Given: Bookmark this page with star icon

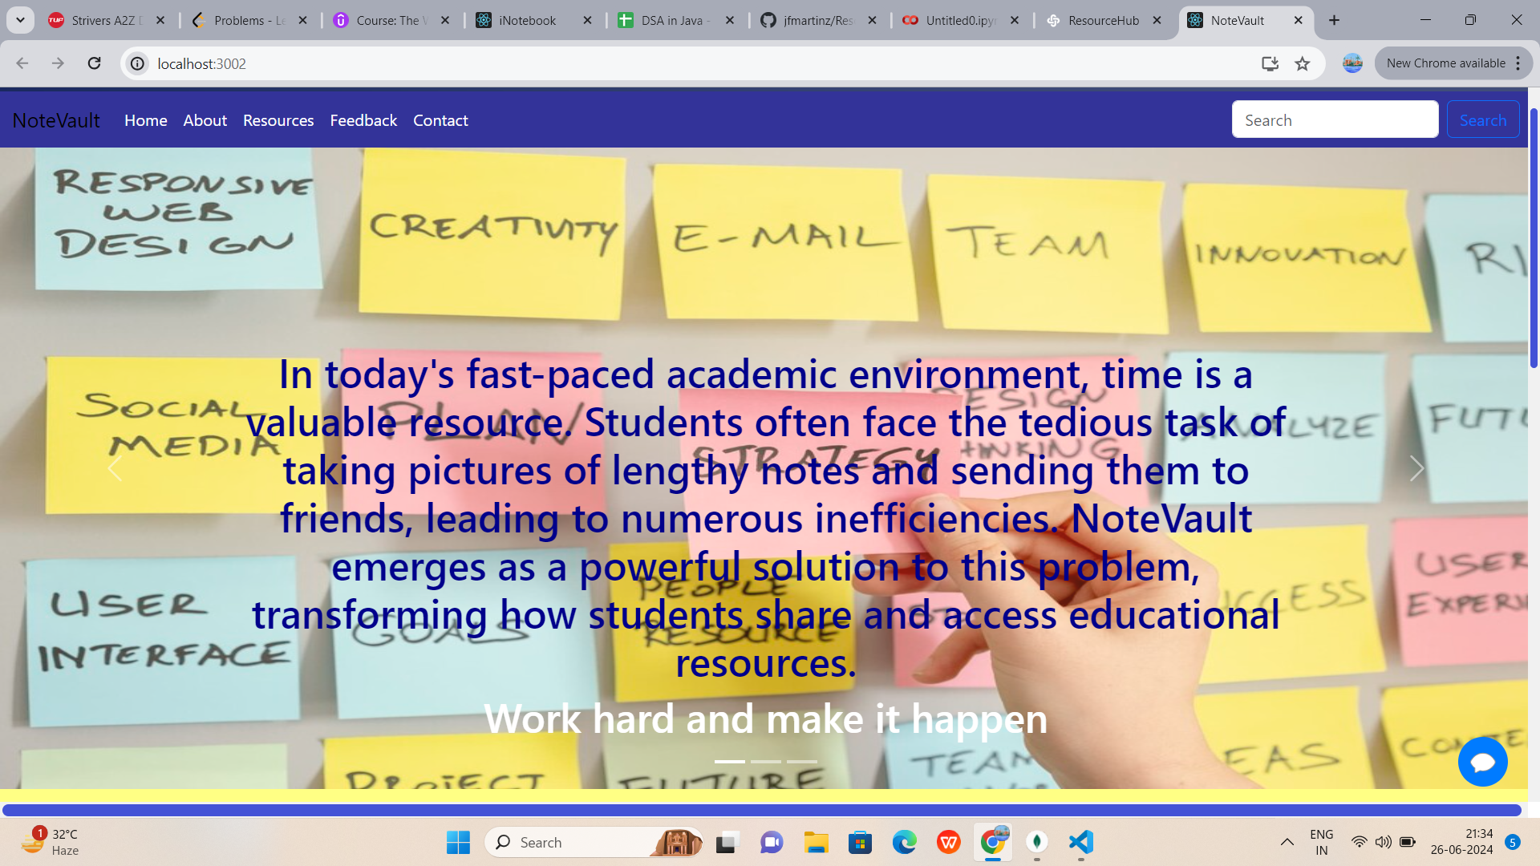Looking at the screenshot, I should [x=1302, y=63].
